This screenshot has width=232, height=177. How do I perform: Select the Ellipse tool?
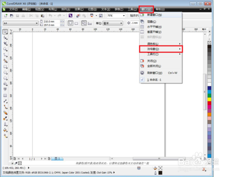(5, 72)
